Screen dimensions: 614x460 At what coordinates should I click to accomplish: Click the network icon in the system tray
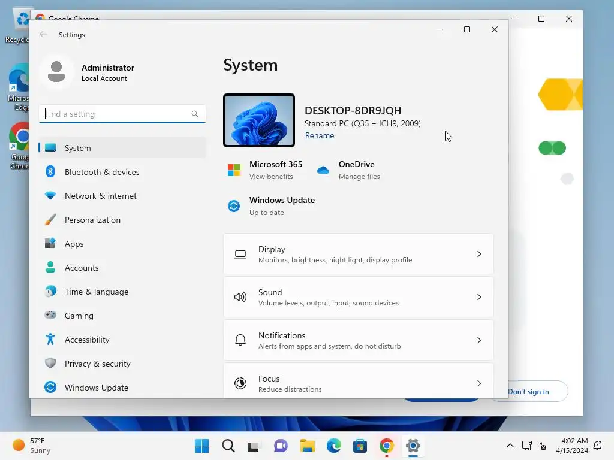tap(527, 446)
